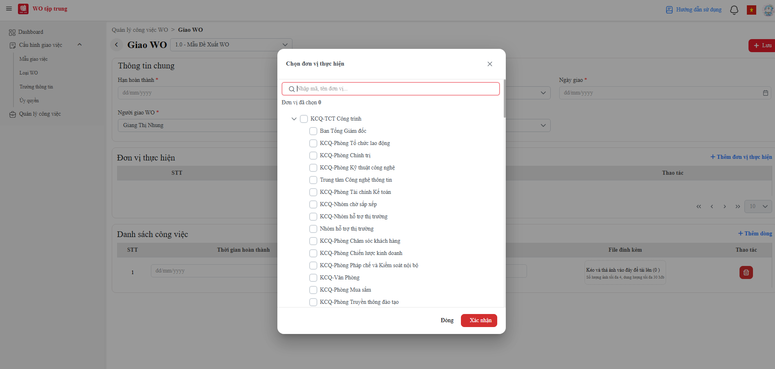Jump to first page of results
This screenshot has height=369, width=775.
(x=699, y=206)
